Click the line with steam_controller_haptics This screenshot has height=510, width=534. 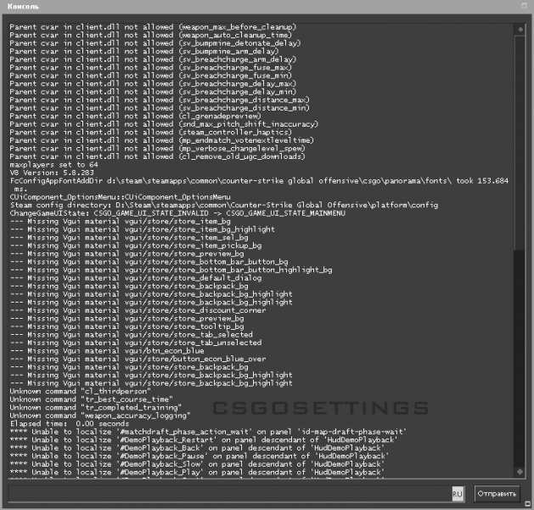(x=150, y=133)
